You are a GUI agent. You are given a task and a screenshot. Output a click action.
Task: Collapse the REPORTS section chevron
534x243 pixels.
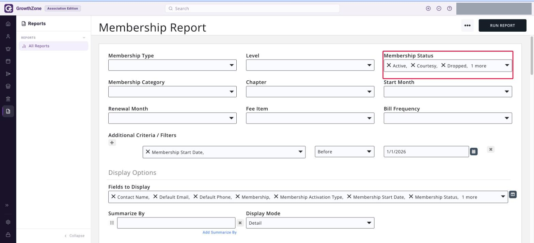pos(84,37)
